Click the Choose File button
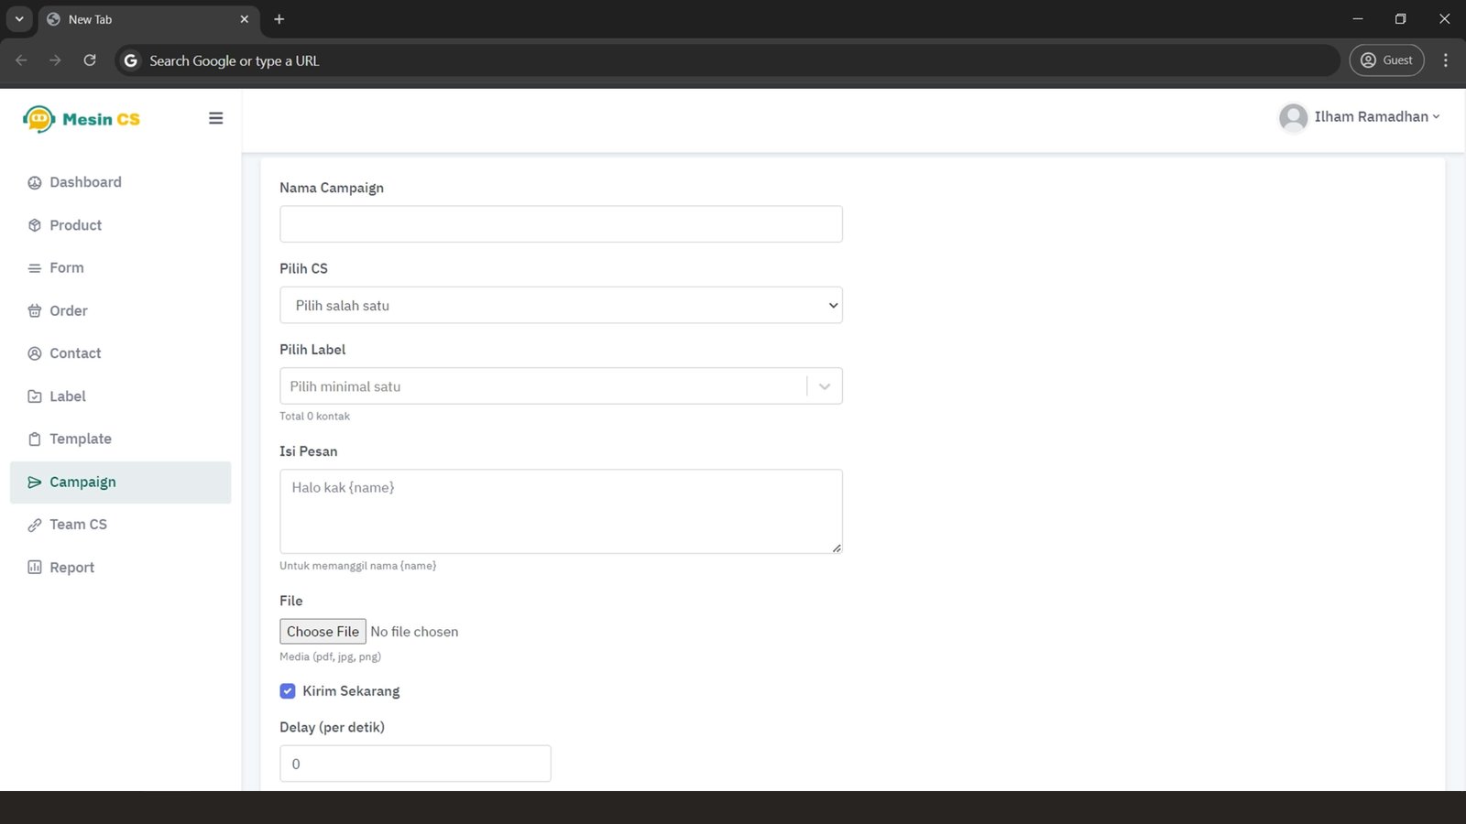This screenshot has height=824, width=1466. (323, 632)
